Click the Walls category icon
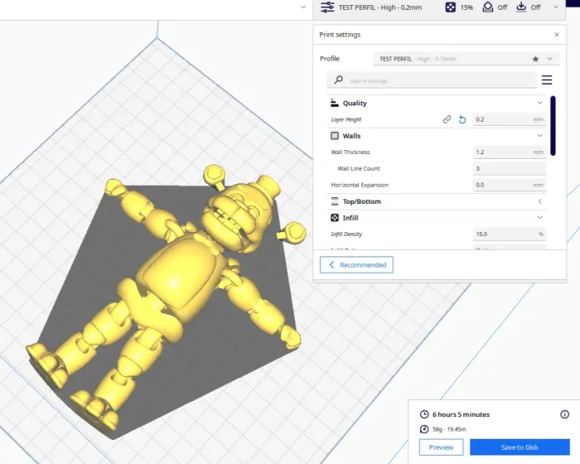The width and height of the screenshot is (580, 464). [335, 136]
